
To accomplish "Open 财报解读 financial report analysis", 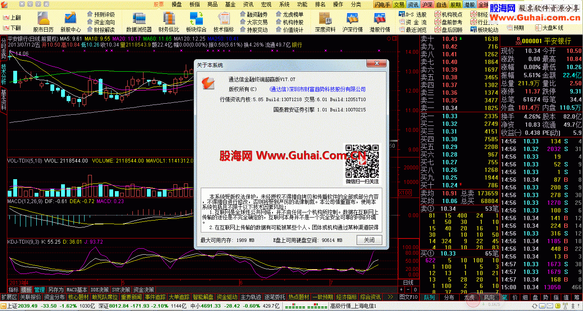I will pyautogui.click(x=101, y=30).
